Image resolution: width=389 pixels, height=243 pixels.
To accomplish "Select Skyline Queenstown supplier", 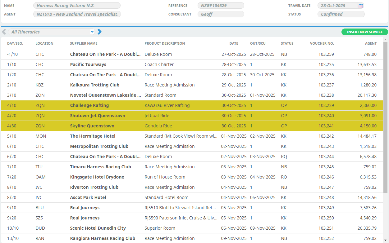I will tap(92, 126).
